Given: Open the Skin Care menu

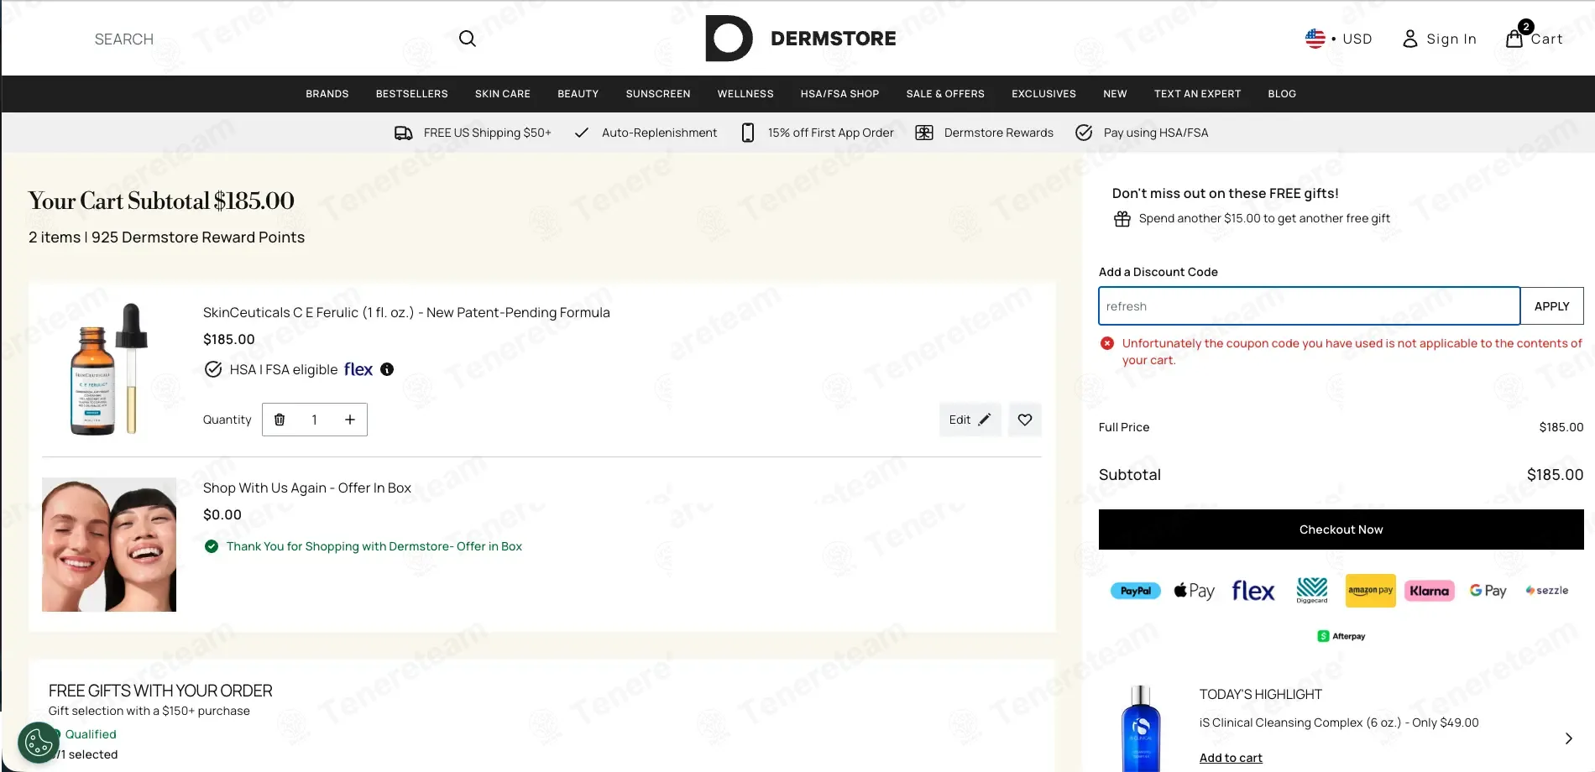Looking at the screenshot, I should pyautogui.click(x=503, y=94).
